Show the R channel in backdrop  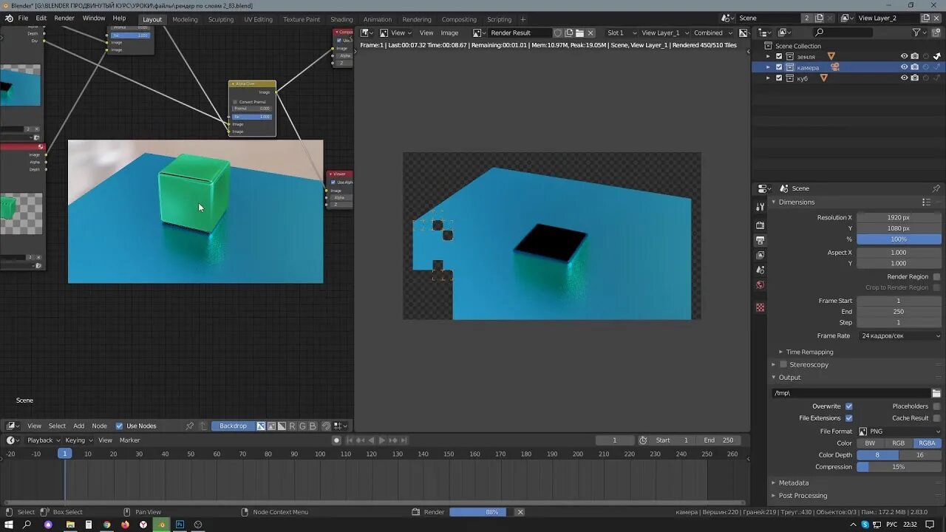(x=292, y=426)
